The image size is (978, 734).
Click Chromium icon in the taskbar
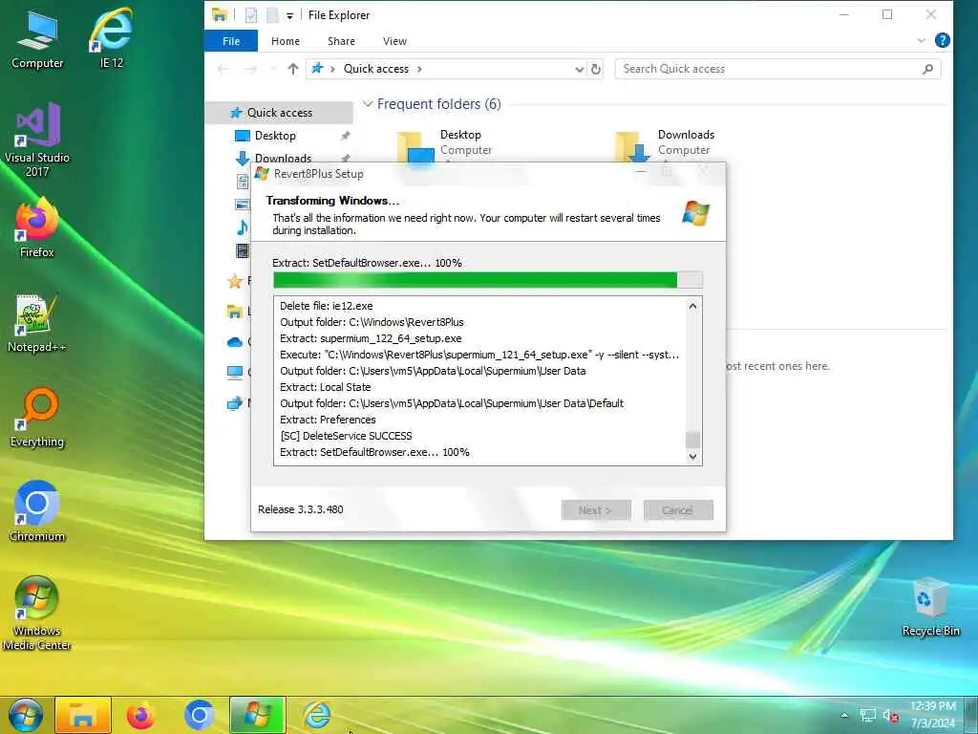pyautogui.click(x=199, y=715)
